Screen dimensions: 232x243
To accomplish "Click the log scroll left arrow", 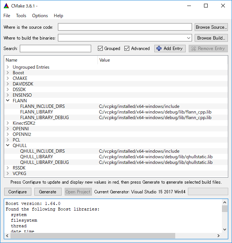I will coord(7,236).
